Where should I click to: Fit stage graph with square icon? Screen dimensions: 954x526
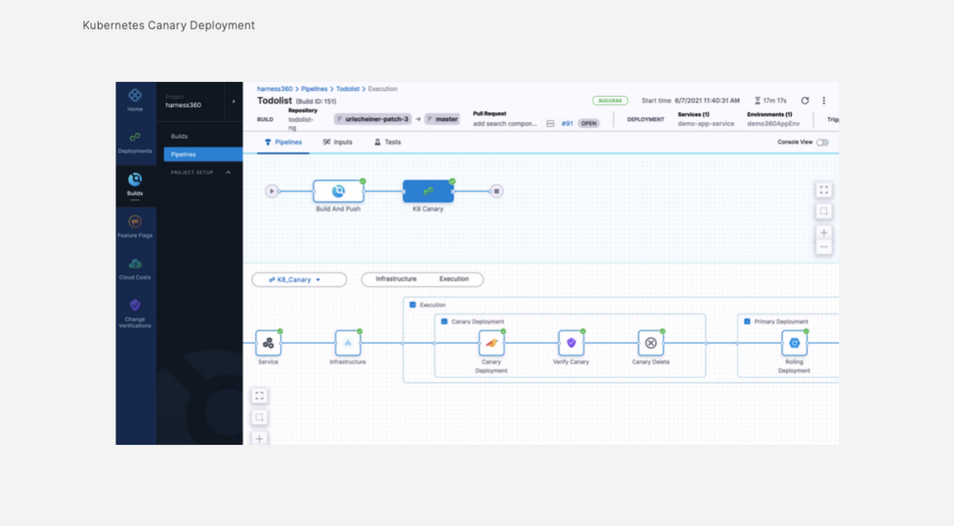(824, 211)
